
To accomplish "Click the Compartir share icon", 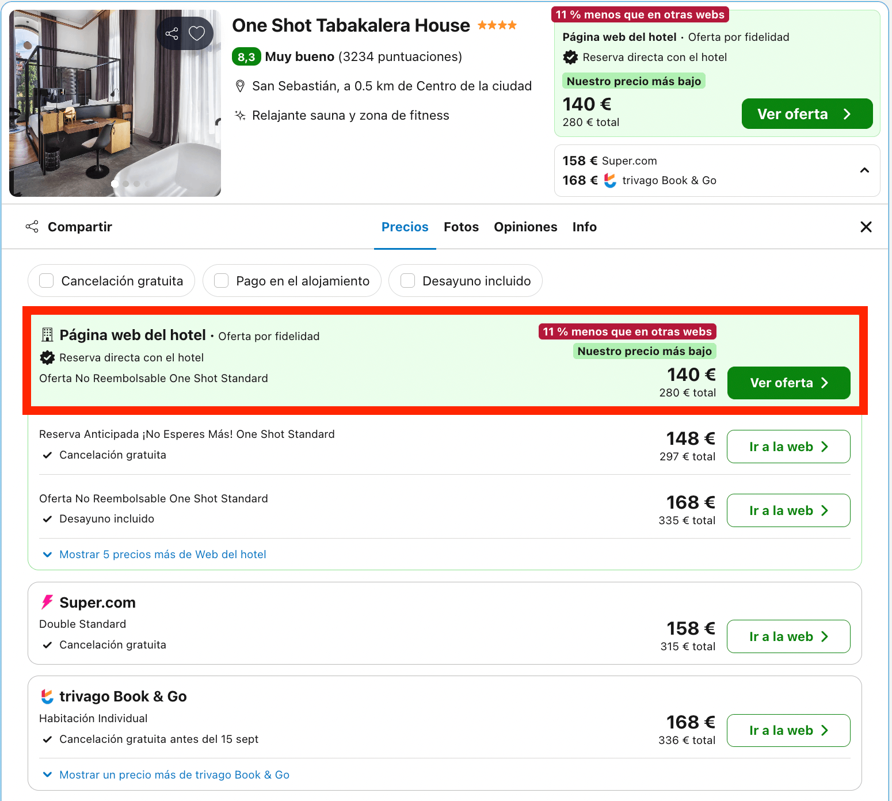I will (32, 227).
